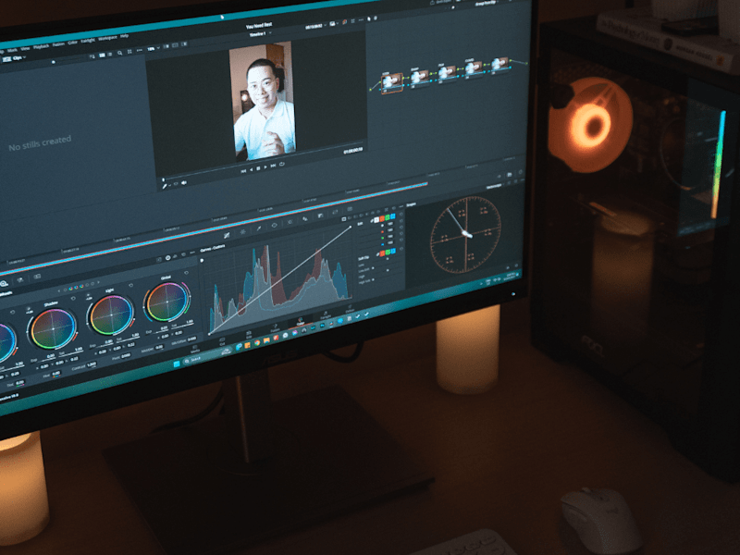Open the Windows Start button
This screenshot has width=740, height=555.
pyautogui.click(x=177, y=364)
